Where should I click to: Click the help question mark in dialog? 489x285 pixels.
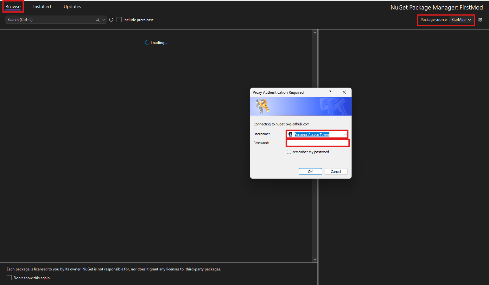(x=330, y=92)
